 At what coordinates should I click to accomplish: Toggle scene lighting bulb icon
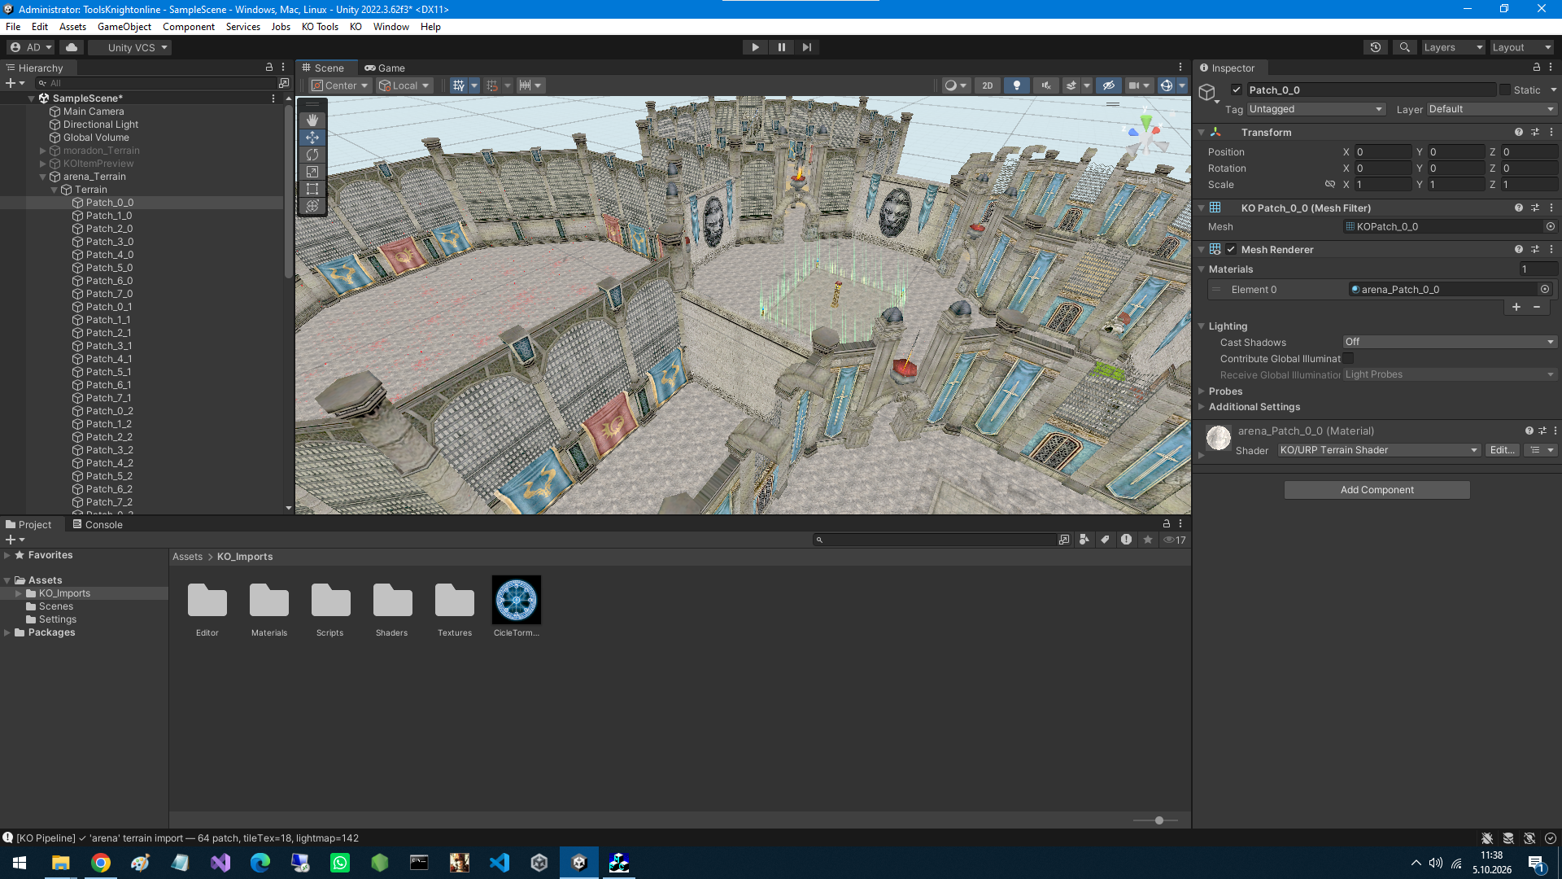1017,85
